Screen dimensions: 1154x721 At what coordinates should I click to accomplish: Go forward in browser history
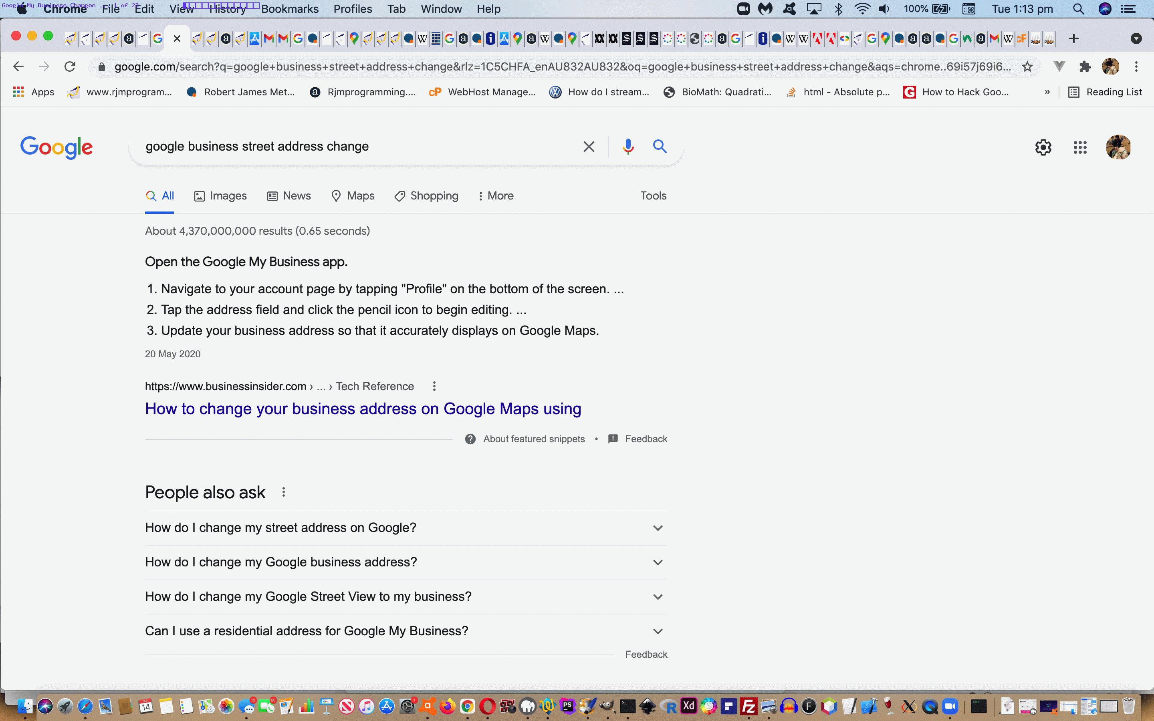[x=44, y=66]
